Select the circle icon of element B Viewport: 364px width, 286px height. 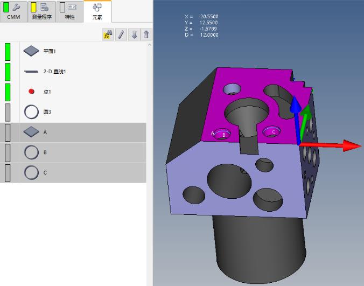coord(31,152)
